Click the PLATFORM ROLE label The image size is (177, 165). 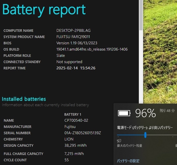click(17, 56)
